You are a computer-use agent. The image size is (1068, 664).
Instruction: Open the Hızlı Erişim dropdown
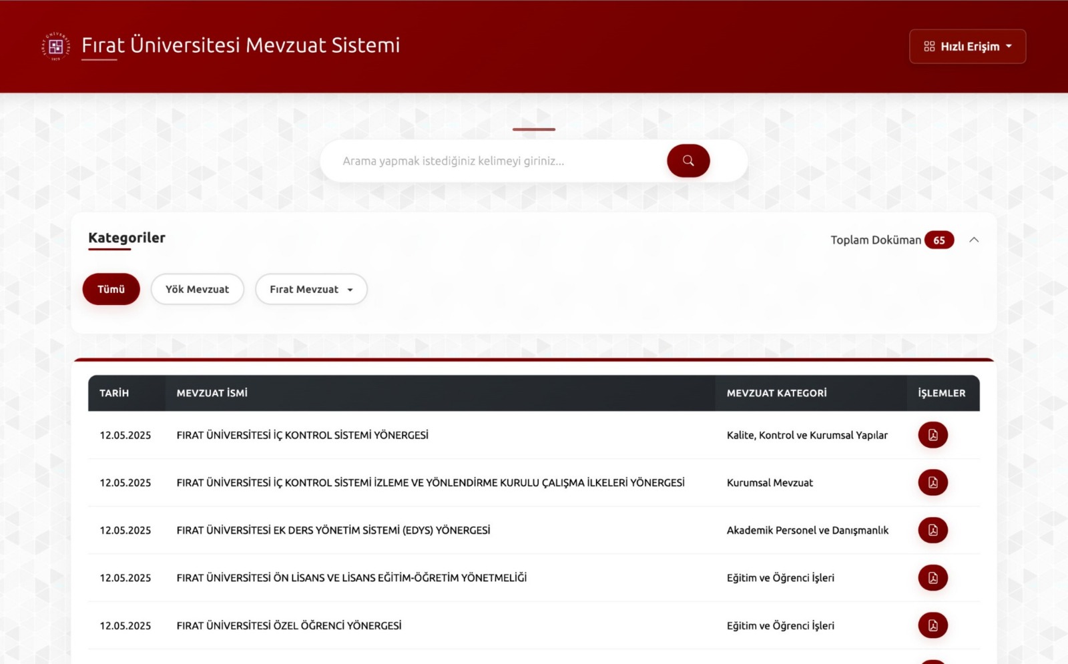(x=967, y=47)
